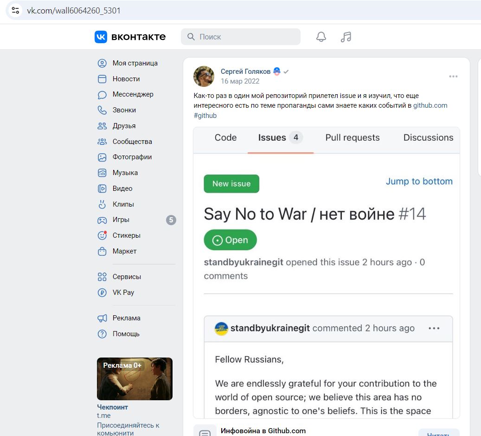Viewport: 481px width, 436px height.
Task: Click the Игры notification badge 5
Action: 171,220
